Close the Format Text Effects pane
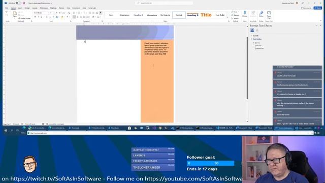 click(x=320, y=25)
